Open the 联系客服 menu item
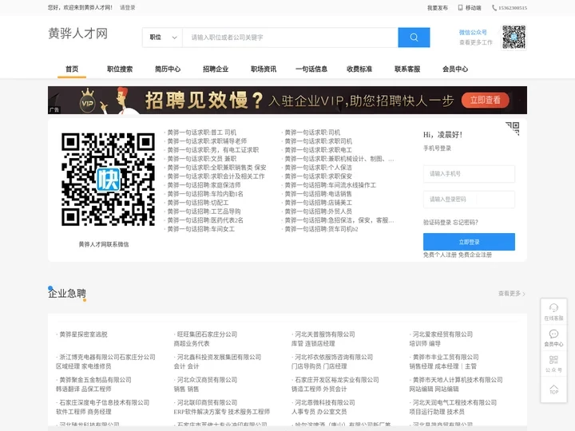Image resolution: width=575 pixels, height=431 pixels. pos(407,69)
